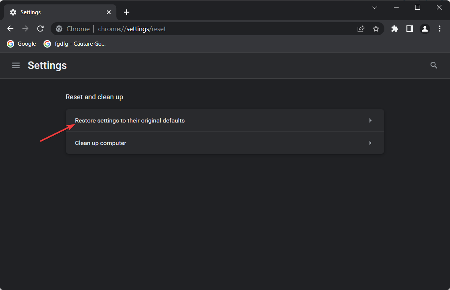Screen dimensions: 450x290
Task: Open the fgdfg Căutare Go bookmark
Action: 75,43
